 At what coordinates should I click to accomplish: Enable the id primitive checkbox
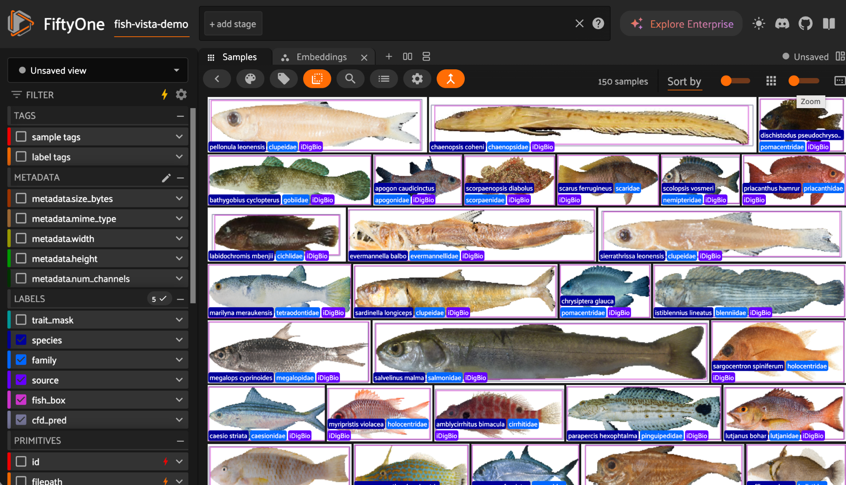pyautogui.click(x=21, y=461)
